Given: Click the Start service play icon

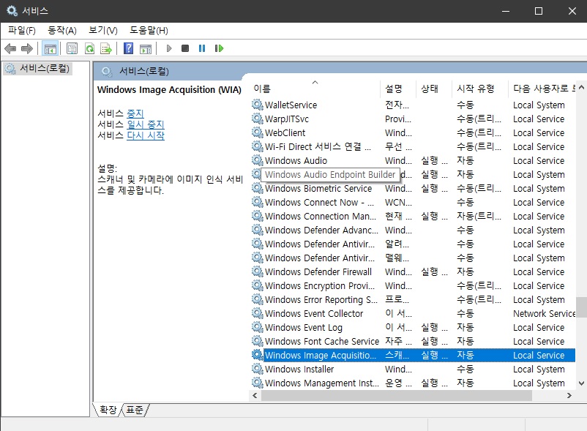Looking at the screenshot, I should pos(169,48).
